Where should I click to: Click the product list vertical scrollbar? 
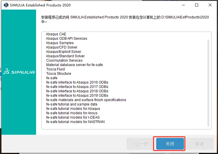(208, 83)
